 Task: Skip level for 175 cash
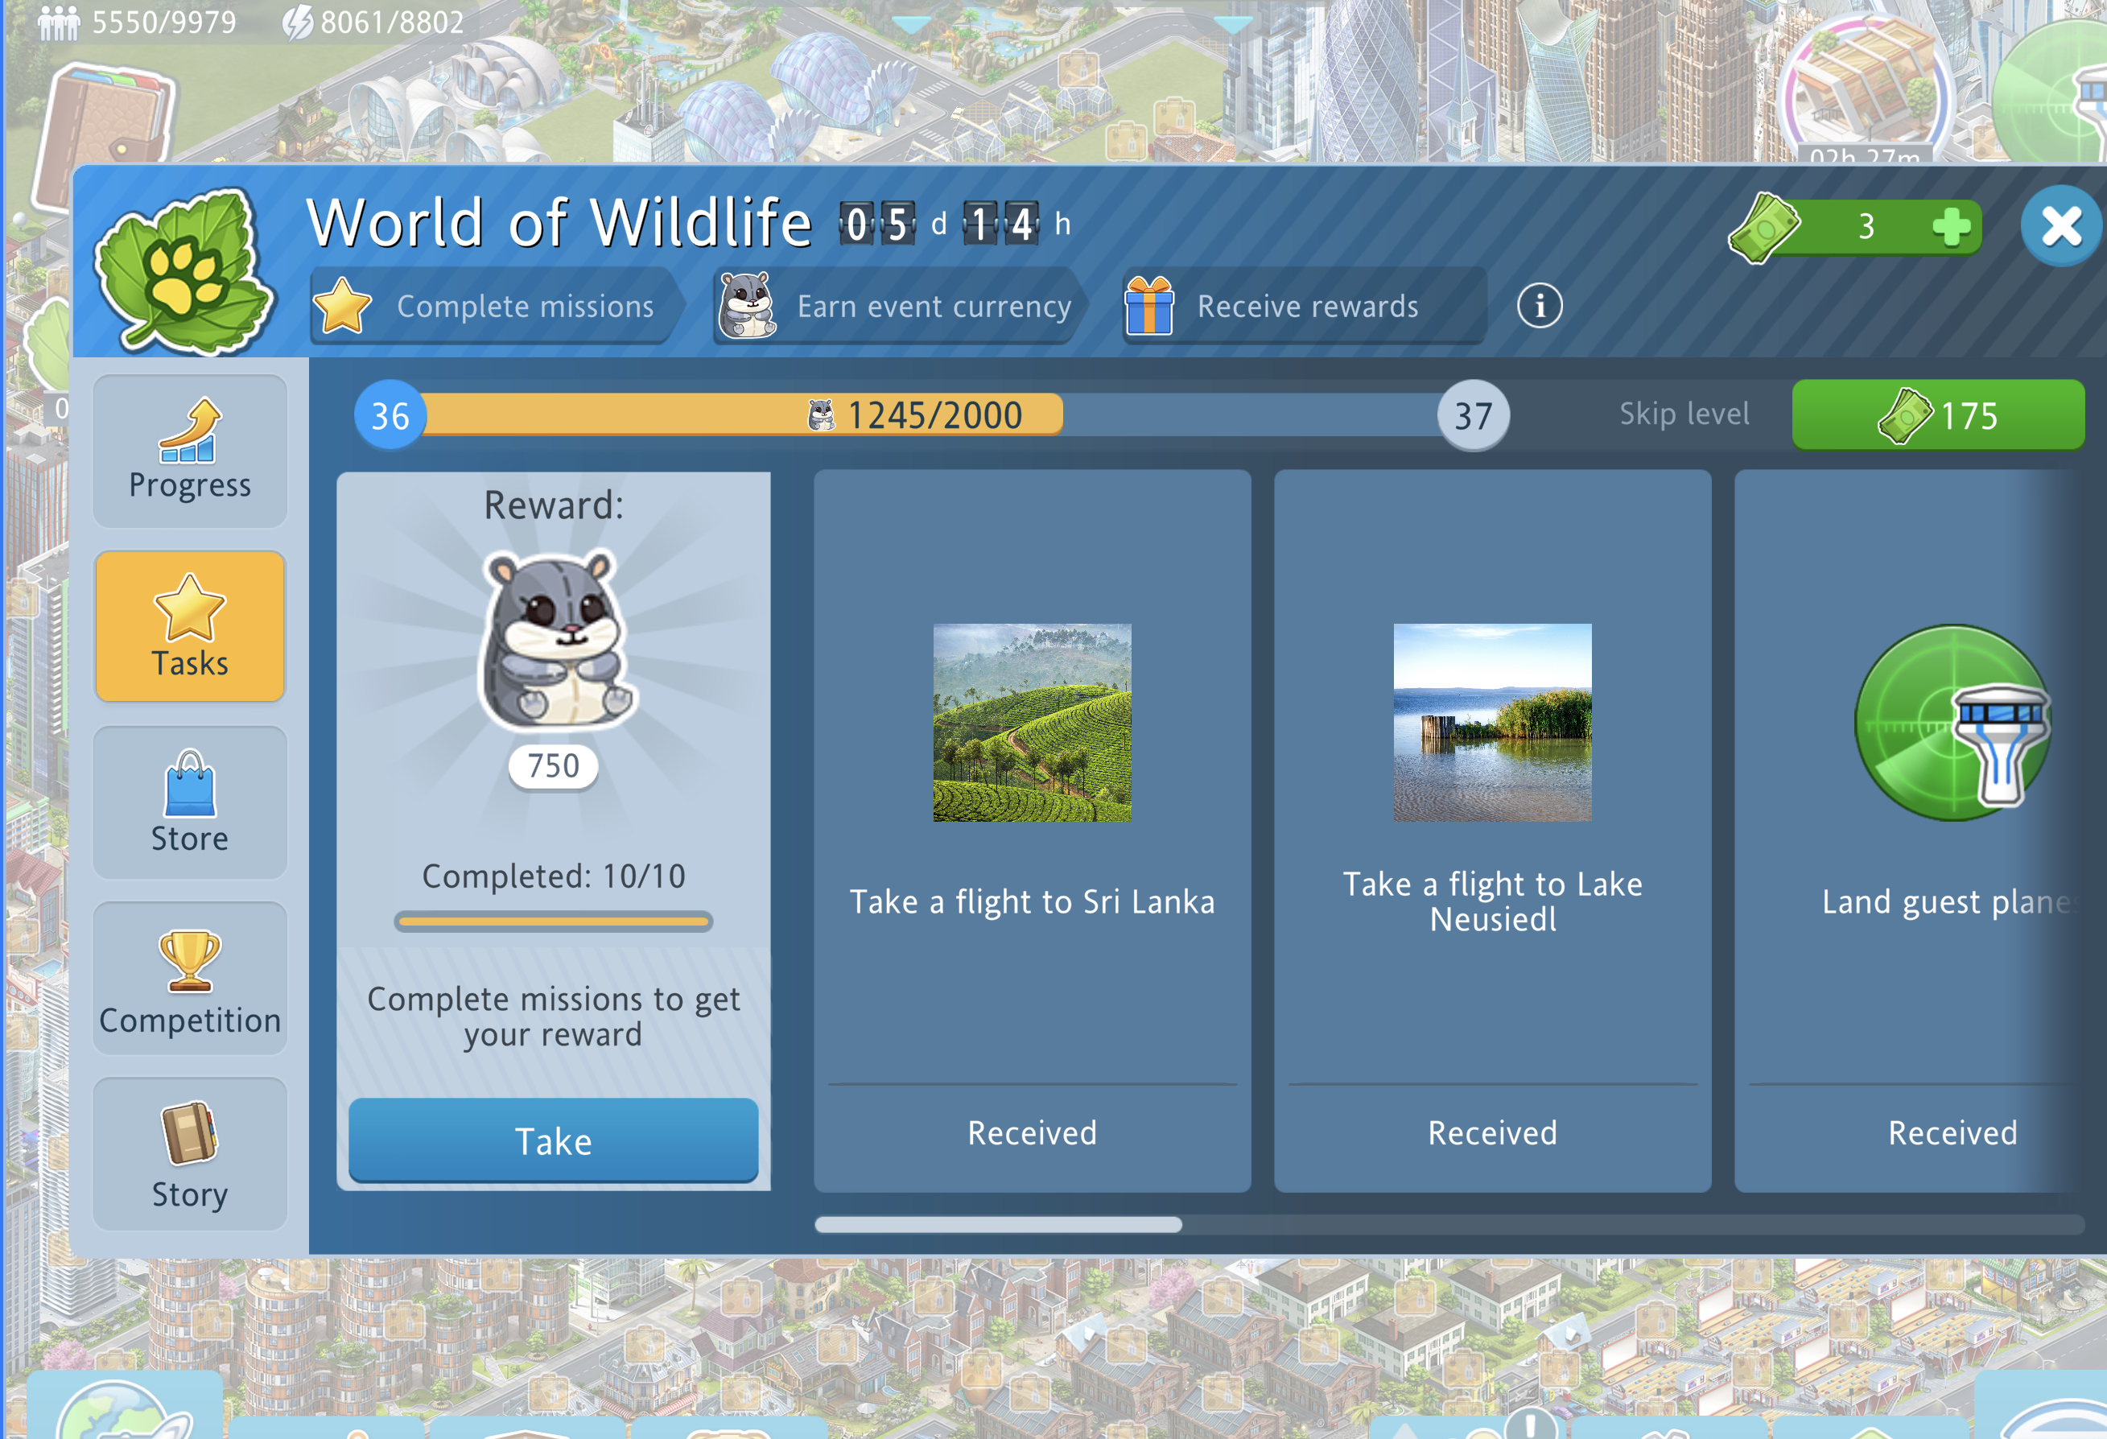click(x=1937, y=415)
